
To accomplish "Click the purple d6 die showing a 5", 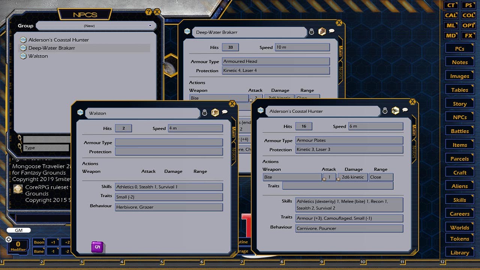I will point(97,247).
